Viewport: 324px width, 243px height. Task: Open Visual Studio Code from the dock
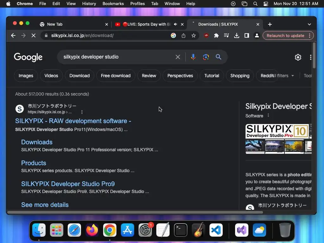tap(216, 230)
